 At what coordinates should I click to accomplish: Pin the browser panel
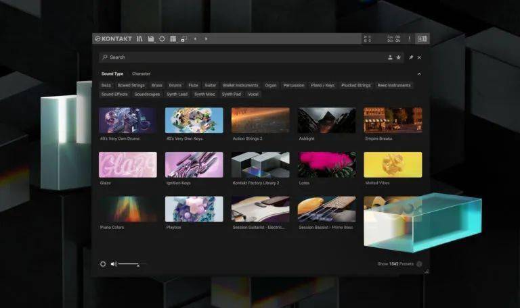click(x=411, y=57)
